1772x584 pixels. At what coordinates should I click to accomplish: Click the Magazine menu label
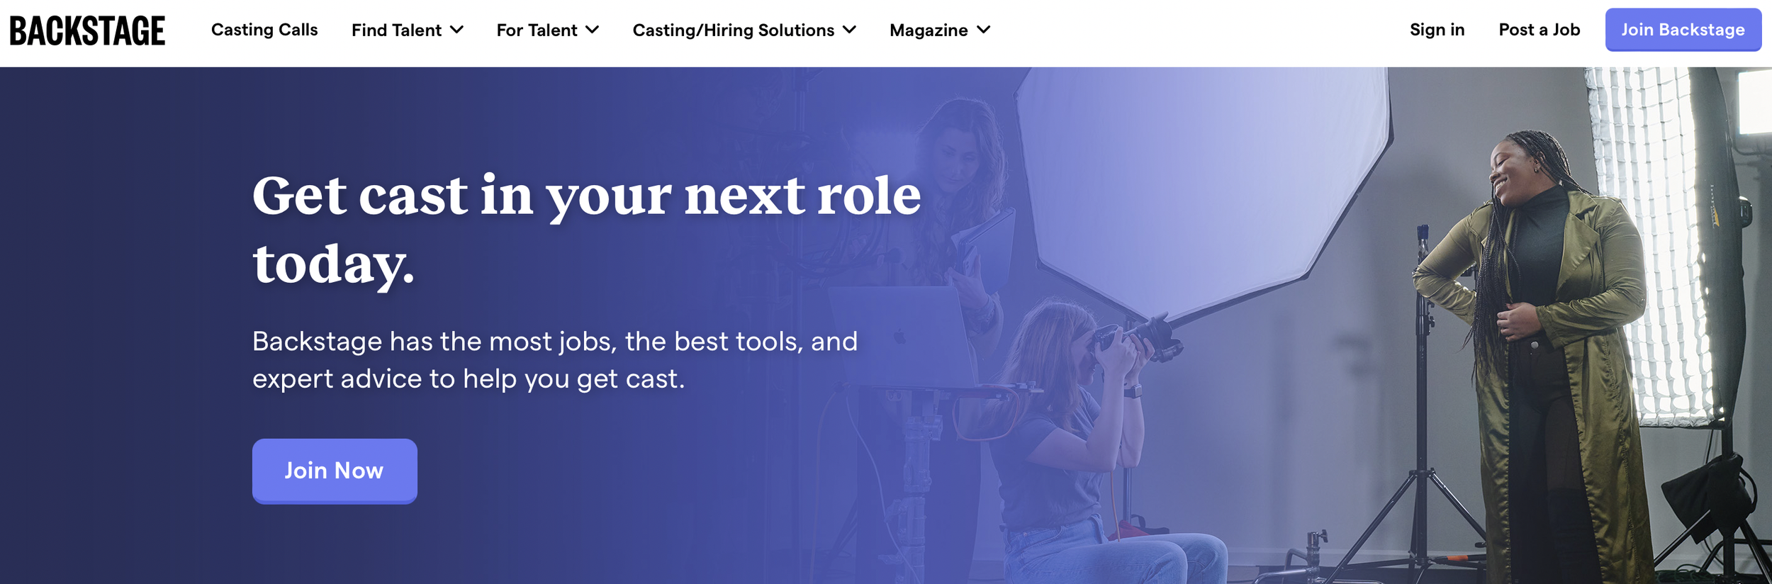[929, 30]
